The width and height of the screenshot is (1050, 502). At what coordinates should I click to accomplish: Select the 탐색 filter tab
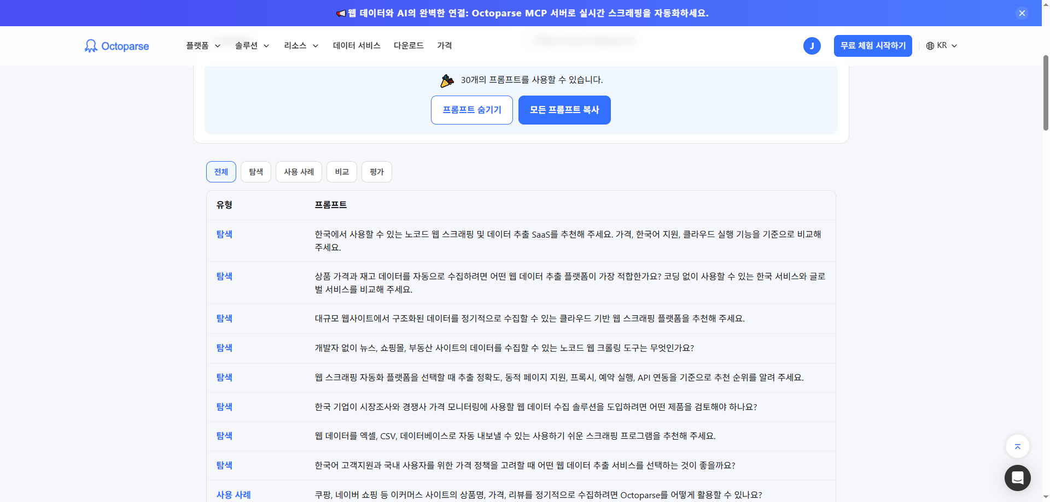[x=256, y=172]
